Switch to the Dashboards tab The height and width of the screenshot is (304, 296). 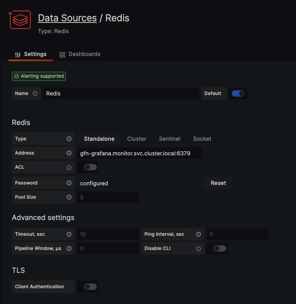pos(80,54)
